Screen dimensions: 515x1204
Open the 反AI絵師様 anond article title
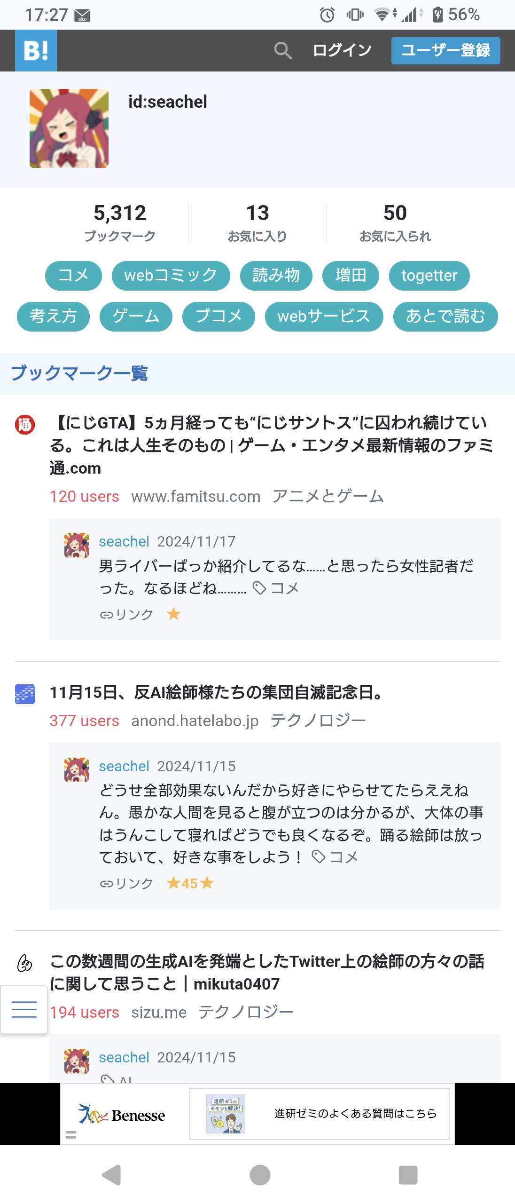click(218, 692)
